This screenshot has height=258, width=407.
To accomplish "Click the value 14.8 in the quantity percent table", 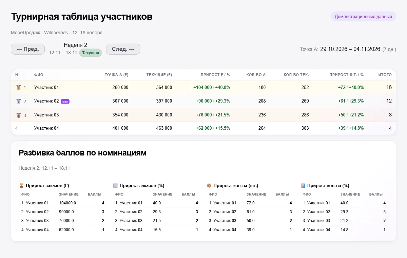I will pos(344,230).
